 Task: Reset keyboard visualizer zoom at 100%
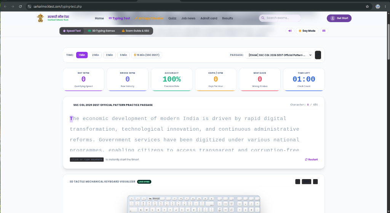[307, 182]
